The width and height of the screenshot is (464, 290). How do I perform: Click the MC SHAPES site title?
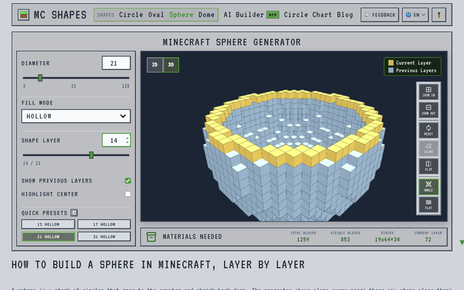tap(60, 15)
